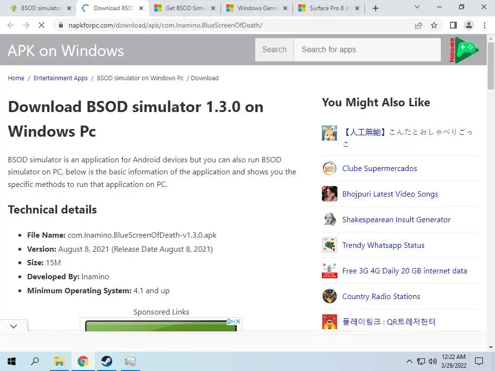Switch to the BSOD simulator tab

(41, 8)
